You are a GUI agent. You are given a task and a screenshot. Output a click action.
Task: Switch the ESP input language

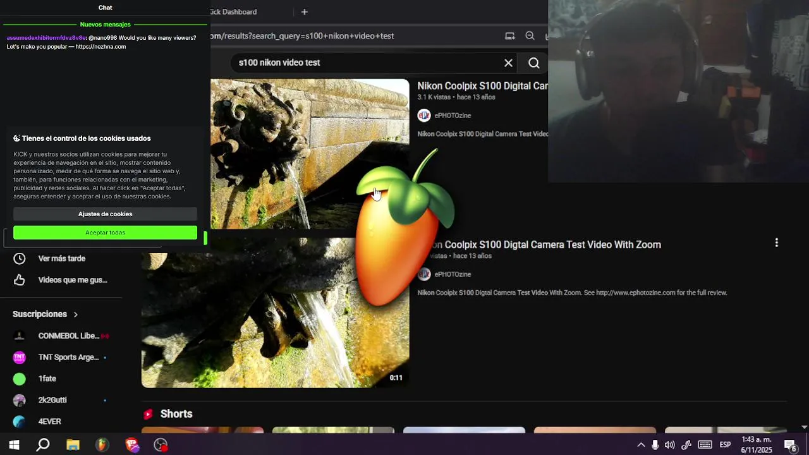[726, 445]
